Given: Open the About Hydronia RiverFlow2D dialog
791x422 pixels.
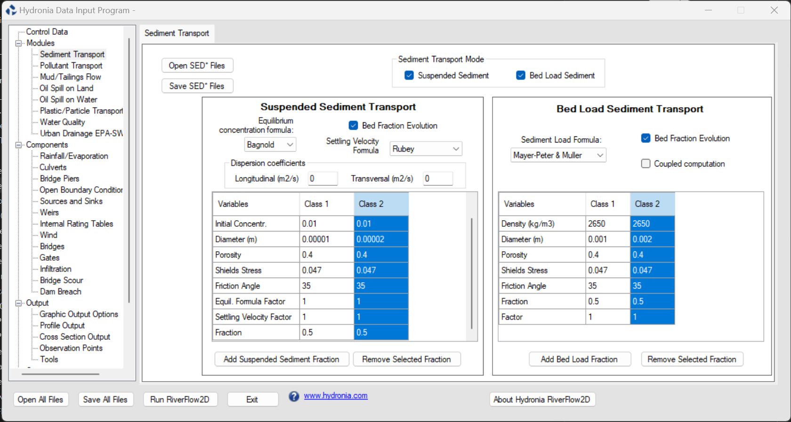Looking at the screenshot, I should (542, 399).
